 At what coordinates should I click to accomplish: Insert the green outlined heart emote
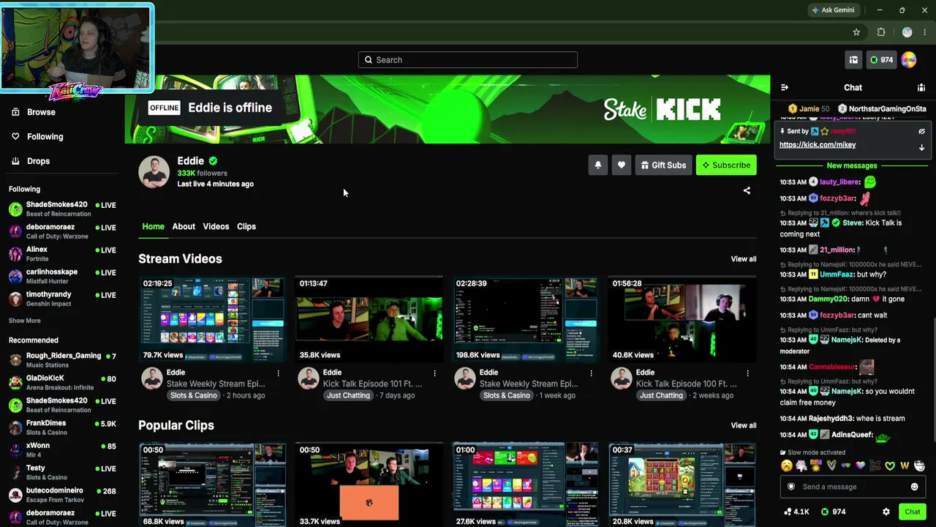pos(890,466)
